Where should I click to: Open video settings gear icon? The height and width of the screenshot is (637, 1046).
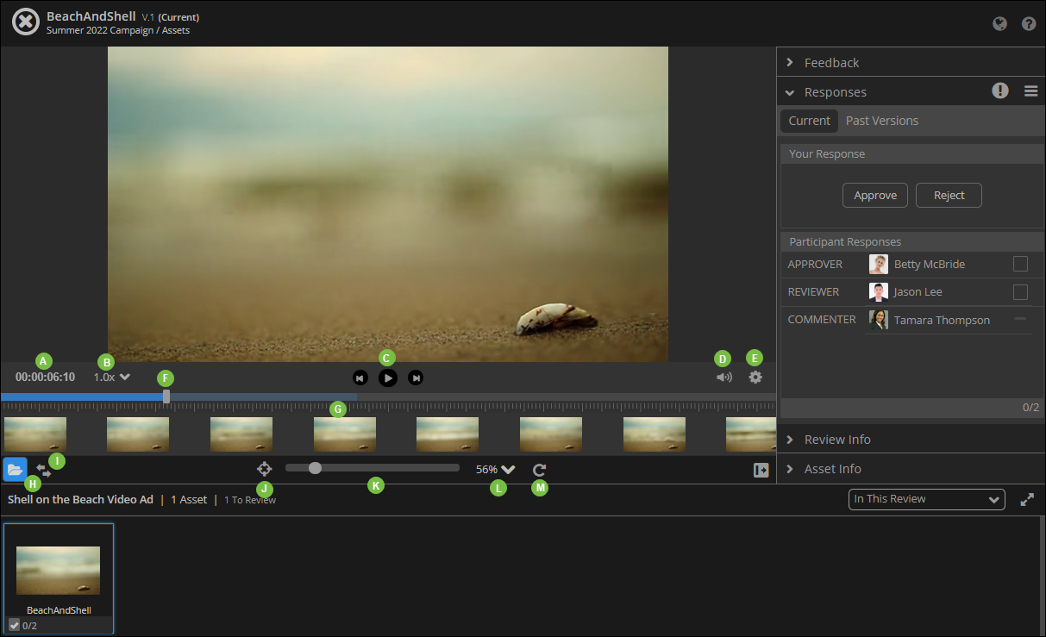[755, 377]
